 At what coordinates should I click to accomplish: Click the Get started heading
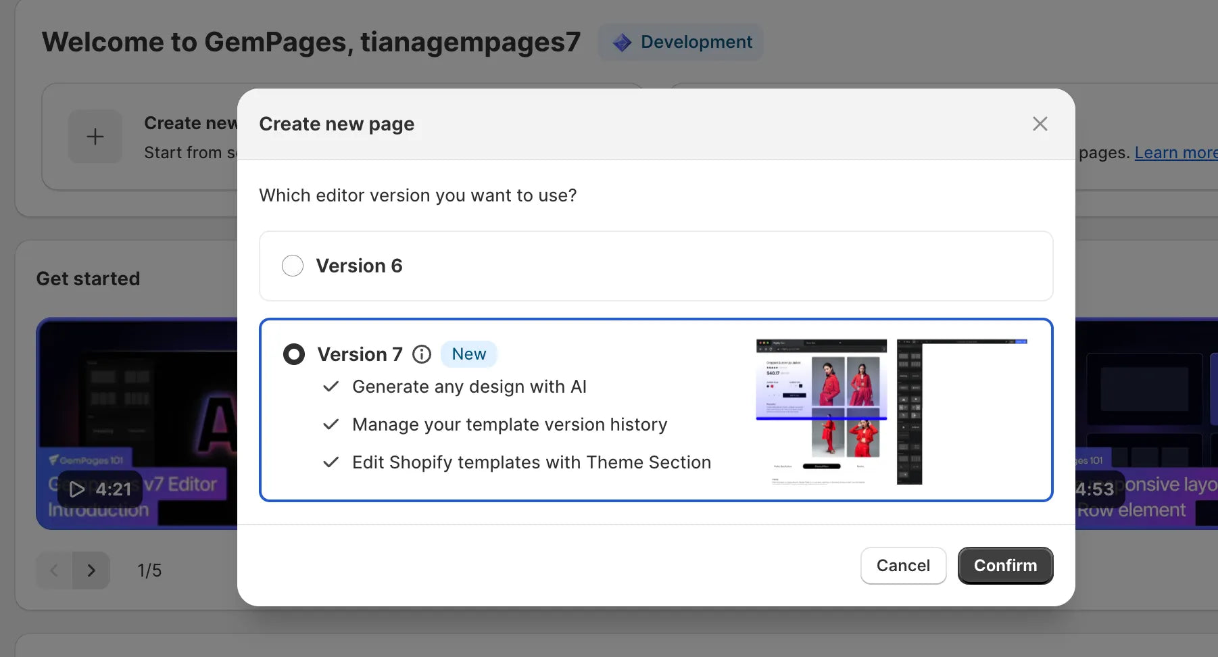[88, 278]
